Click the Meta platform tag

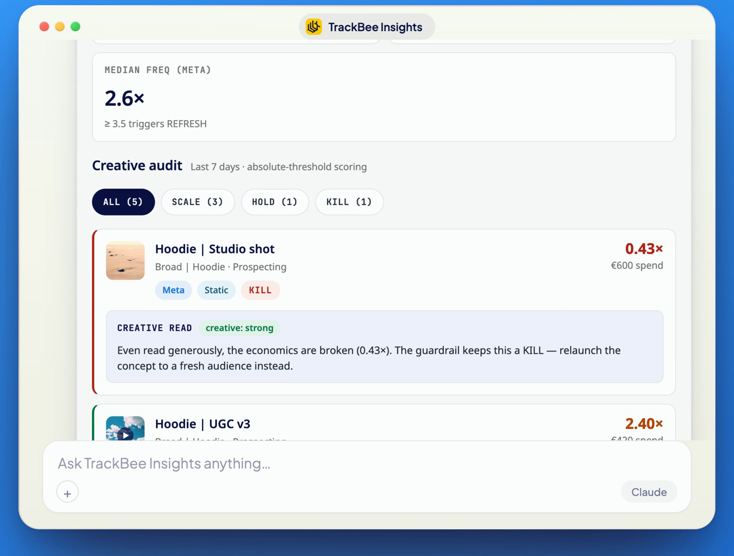coord(173,290)
